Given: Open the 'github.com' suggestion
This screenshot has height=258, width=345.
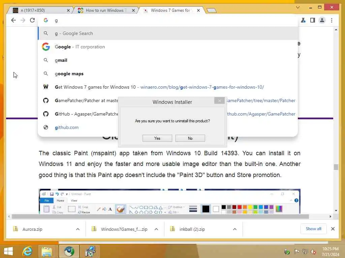Looking at the screenshot, I should tap(78, 127).
